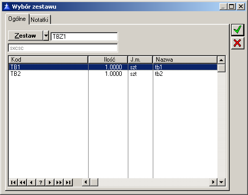Jump to the first record

pyautogui.click(x=13, y=182)
